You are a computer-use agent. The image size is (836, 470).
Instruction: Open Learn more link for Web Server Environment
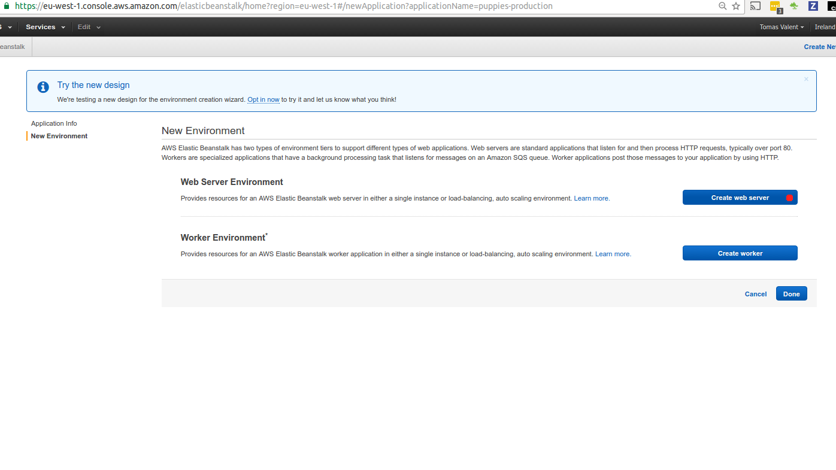click(592, 198)
